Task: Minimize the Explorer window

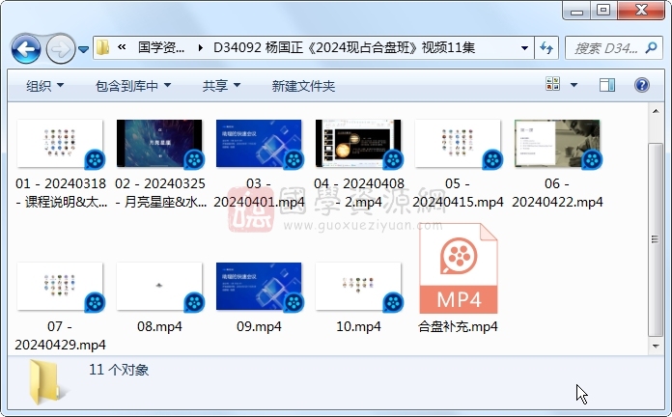Action: pyautogui.click(x=576, y=10)
